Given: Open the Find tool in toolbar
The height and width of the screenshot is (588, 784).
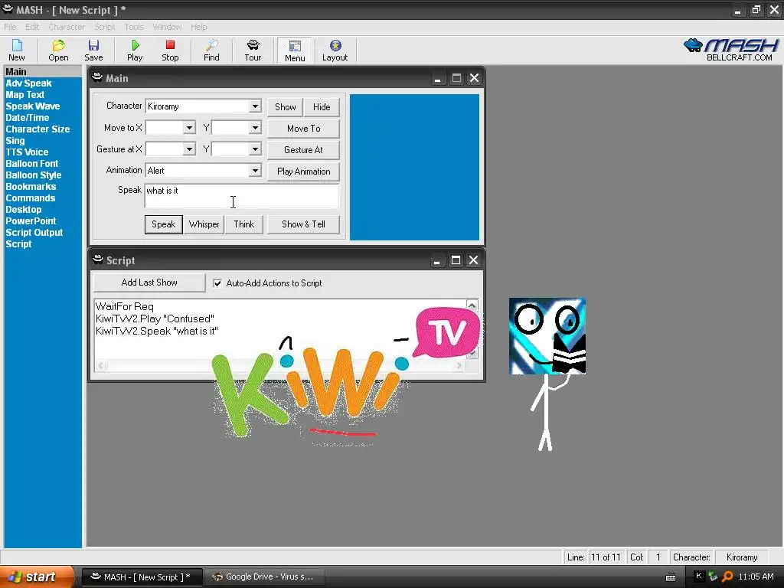Looking at the screenshot, I should tap(211, 51).
